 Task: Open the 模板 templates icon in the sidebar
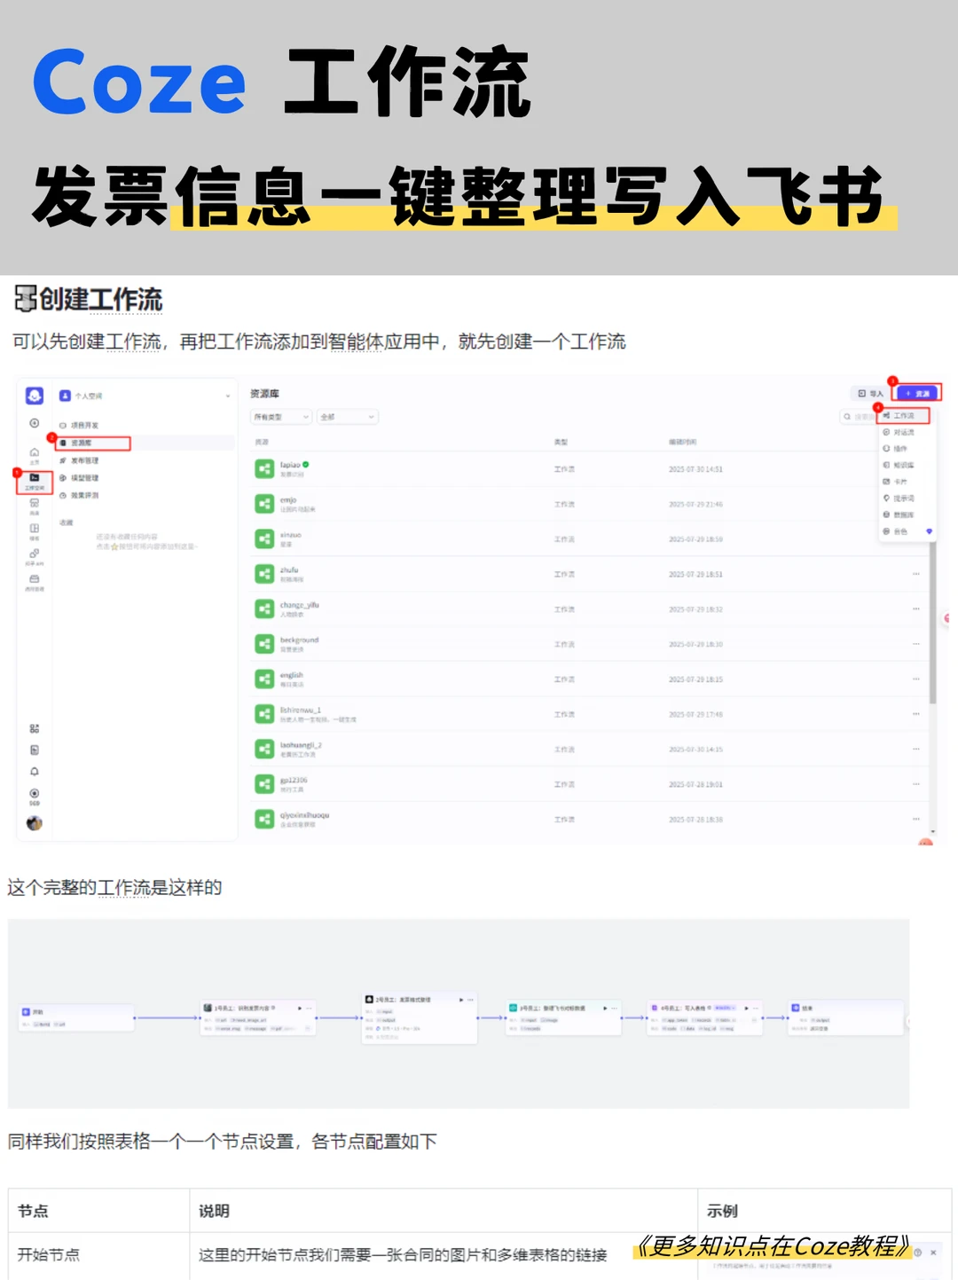pyautogui.click(x=35, y=530)
